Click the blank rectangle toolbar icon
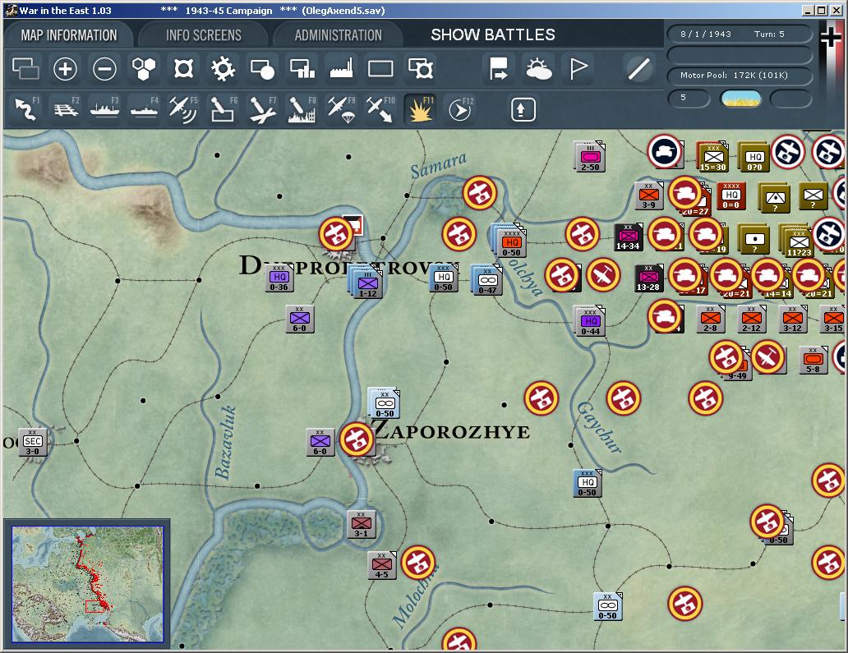This screenshot has height=653, width=848. click(380, 69)
